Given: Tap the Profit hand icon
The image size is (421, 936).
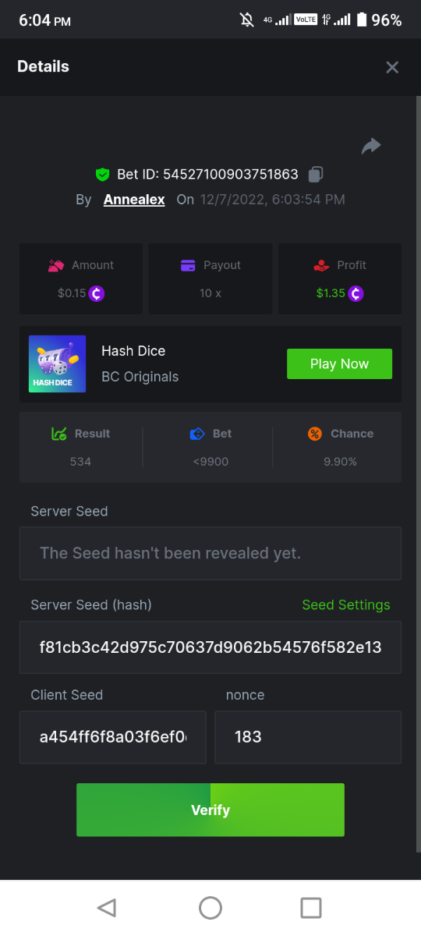Looking at the screenshot, I should click(x=321, y=265).
